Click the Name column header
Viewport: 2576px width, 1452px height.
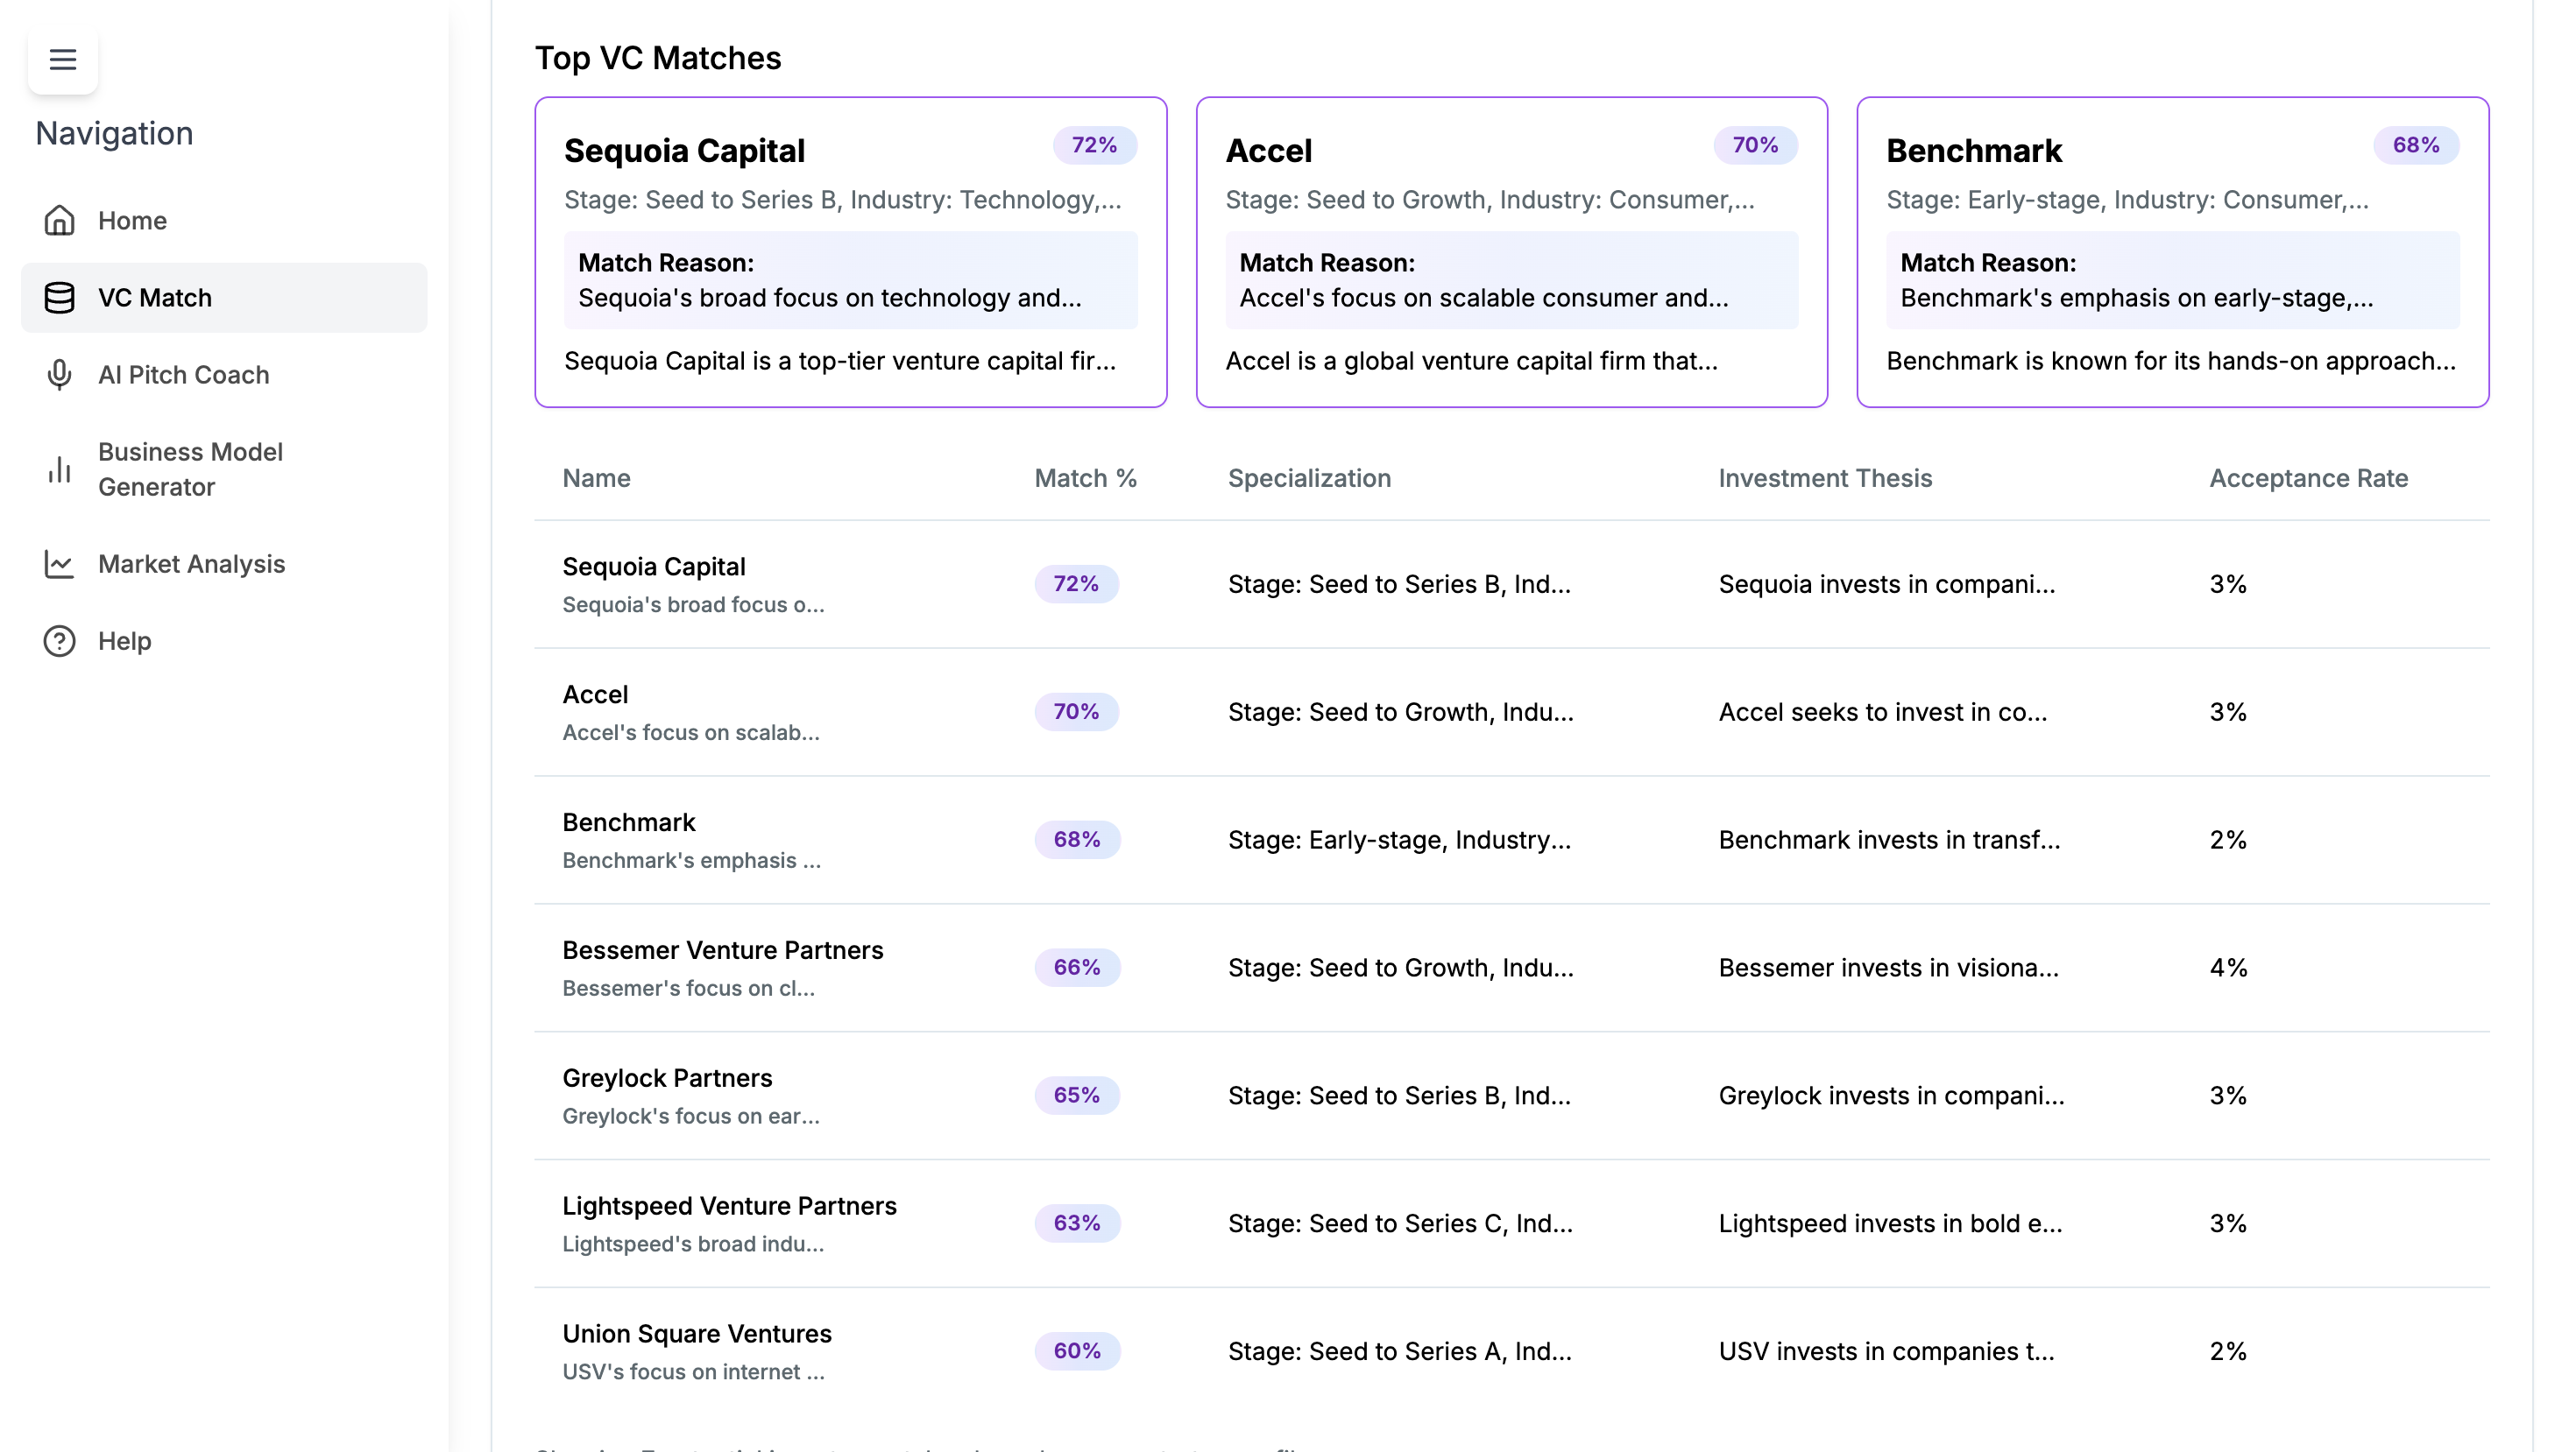[x=596, y=477]
